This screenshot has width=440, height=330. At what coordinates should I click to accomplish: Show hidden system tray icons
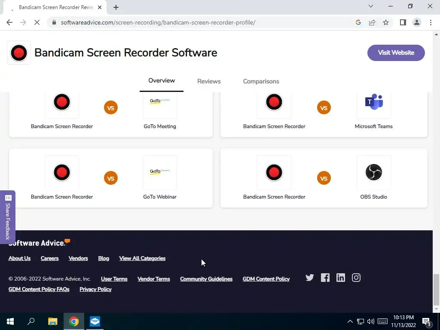[x=350, y=321]
